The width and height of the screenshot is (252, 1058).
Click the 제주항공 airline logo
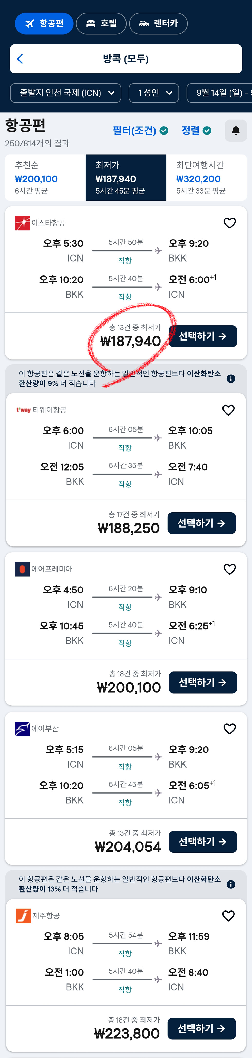click(23, 916)
